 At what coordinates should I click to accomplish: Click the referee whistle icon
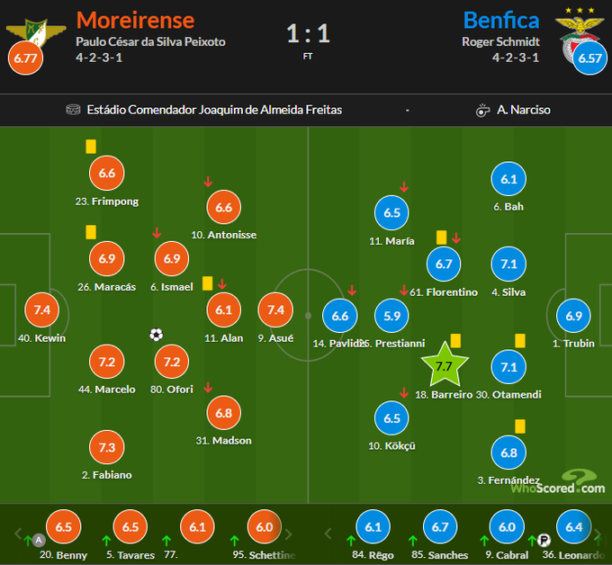coord(482,111)
